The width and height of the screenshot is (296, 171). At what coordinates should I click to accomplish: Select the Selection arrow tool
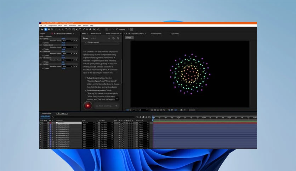pos(46,29)
